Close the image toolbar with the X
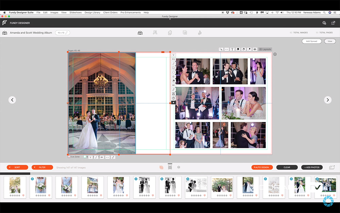Screen dimensions: 340x213 [173, 102]
